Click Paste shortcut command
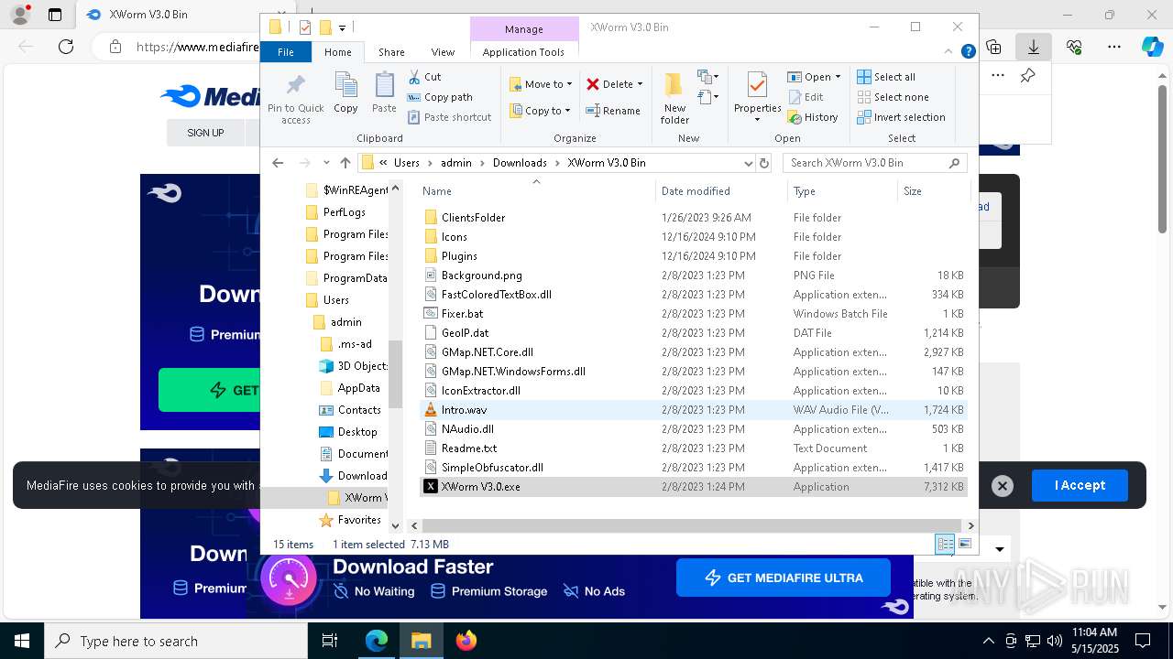Viewport: 1173px width, 659px height. tap(449, 117)
